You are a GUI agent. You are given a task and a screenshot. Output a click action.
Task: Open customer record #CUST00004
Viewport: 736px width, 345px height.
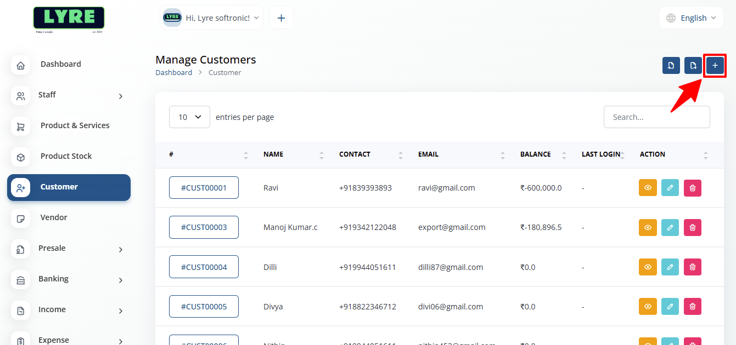click(x=204, y=267)
